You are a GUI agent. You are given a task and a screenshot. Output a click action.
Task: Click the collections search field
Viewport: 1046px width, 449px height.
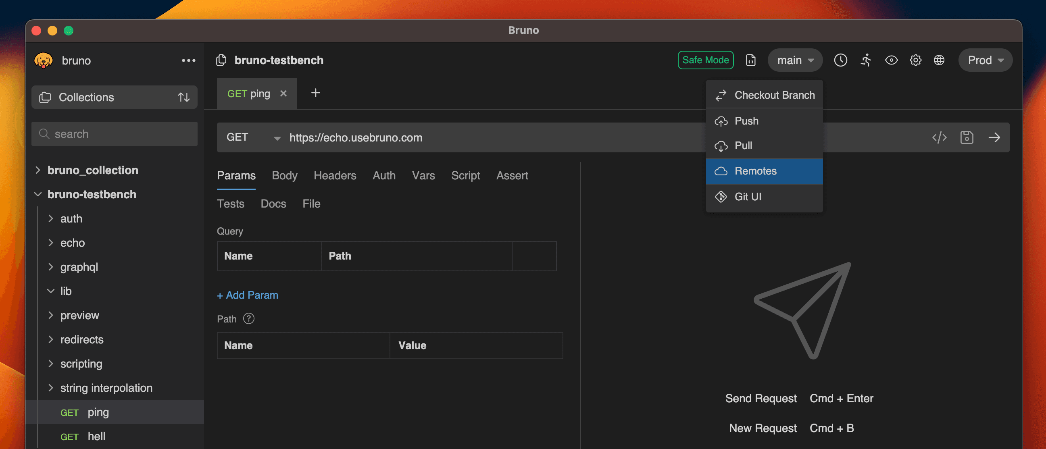[x=115, y=134]
